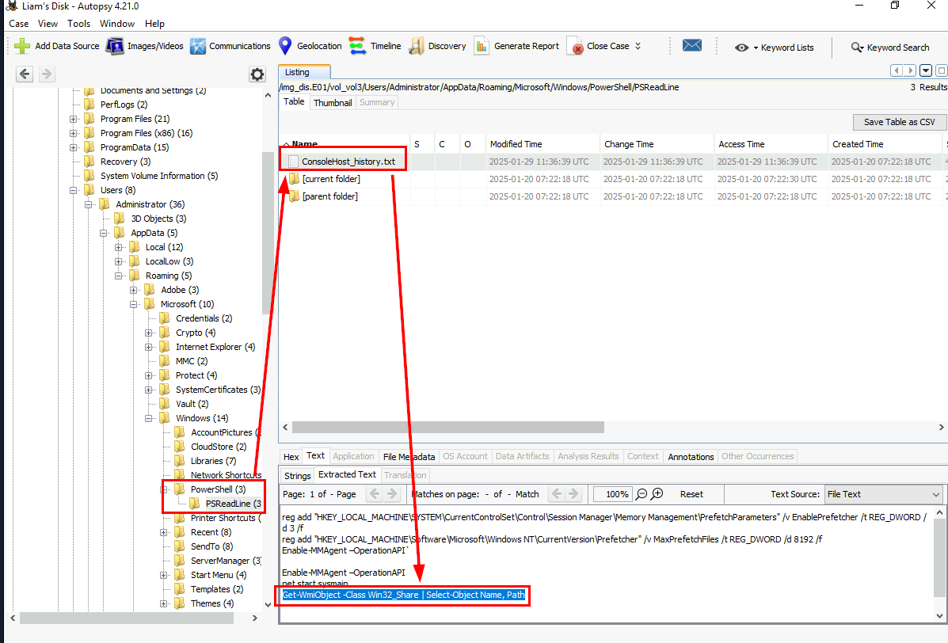The image size is (948, 643).
Task: Click Save Table as CSV button
Action: point(899,122)
